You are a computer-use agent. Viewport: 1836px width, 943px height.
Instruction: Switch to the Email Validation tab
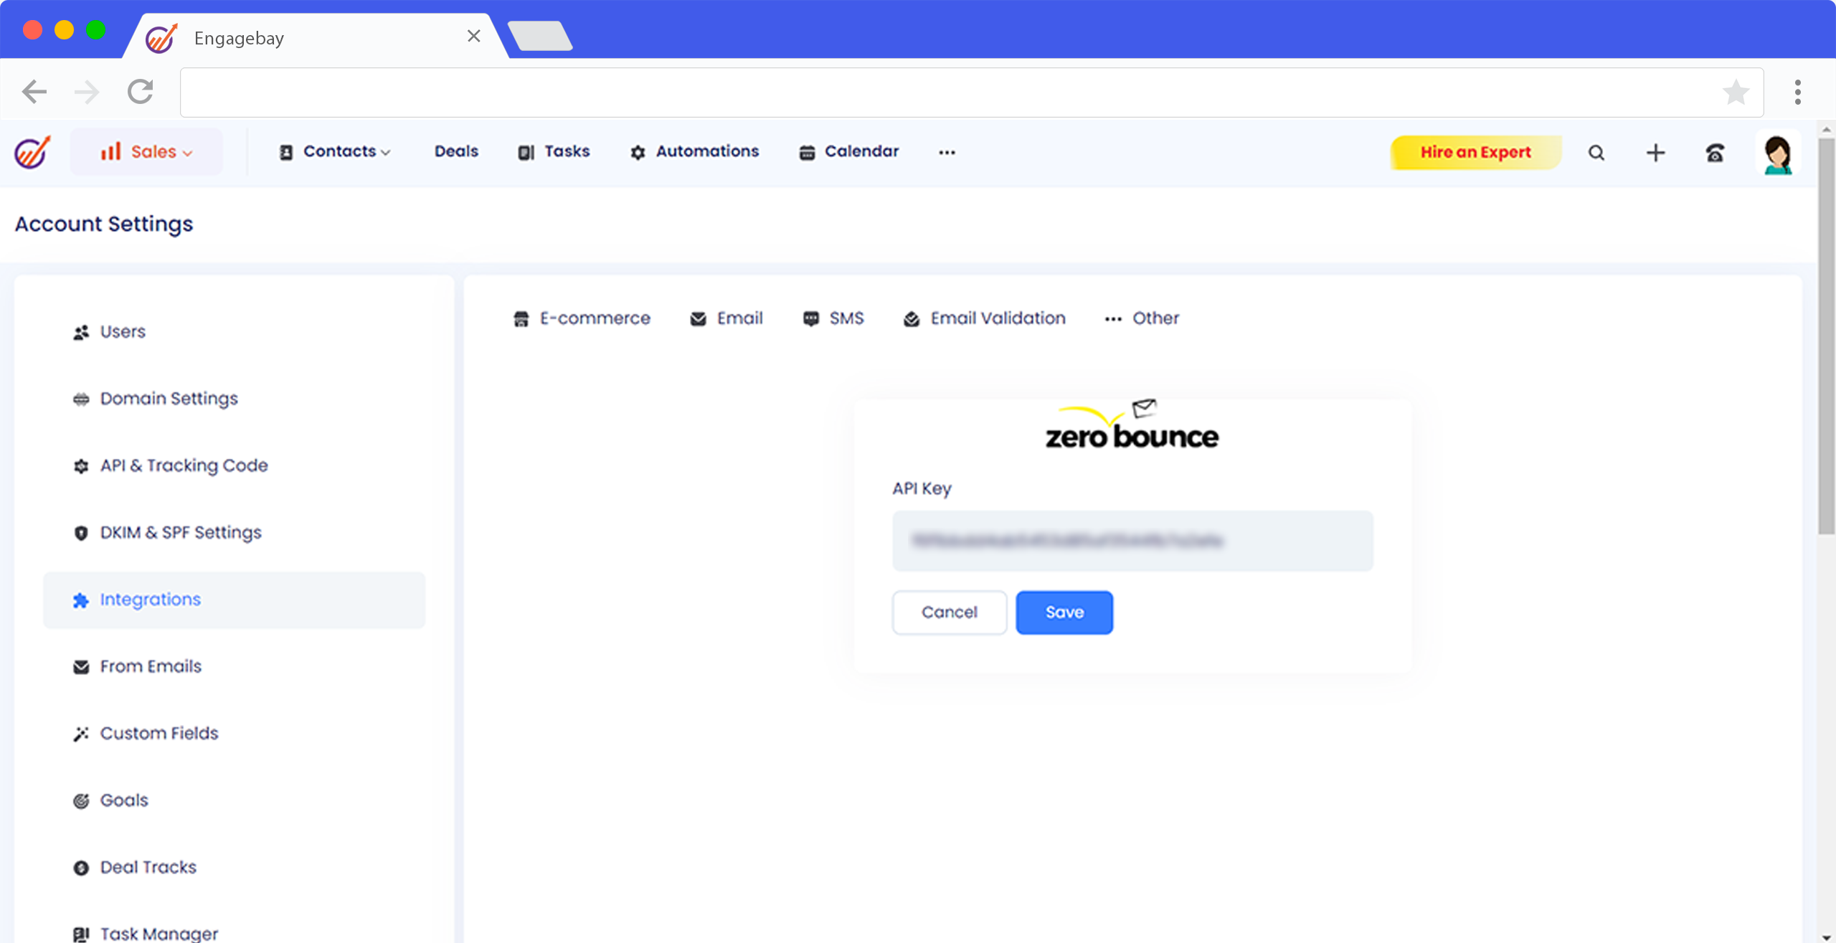[985, 318]
